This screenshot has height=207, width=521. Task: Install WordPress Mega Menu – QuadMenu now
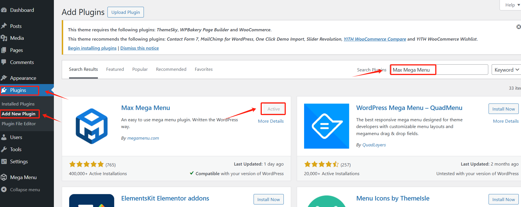point(504,109)
